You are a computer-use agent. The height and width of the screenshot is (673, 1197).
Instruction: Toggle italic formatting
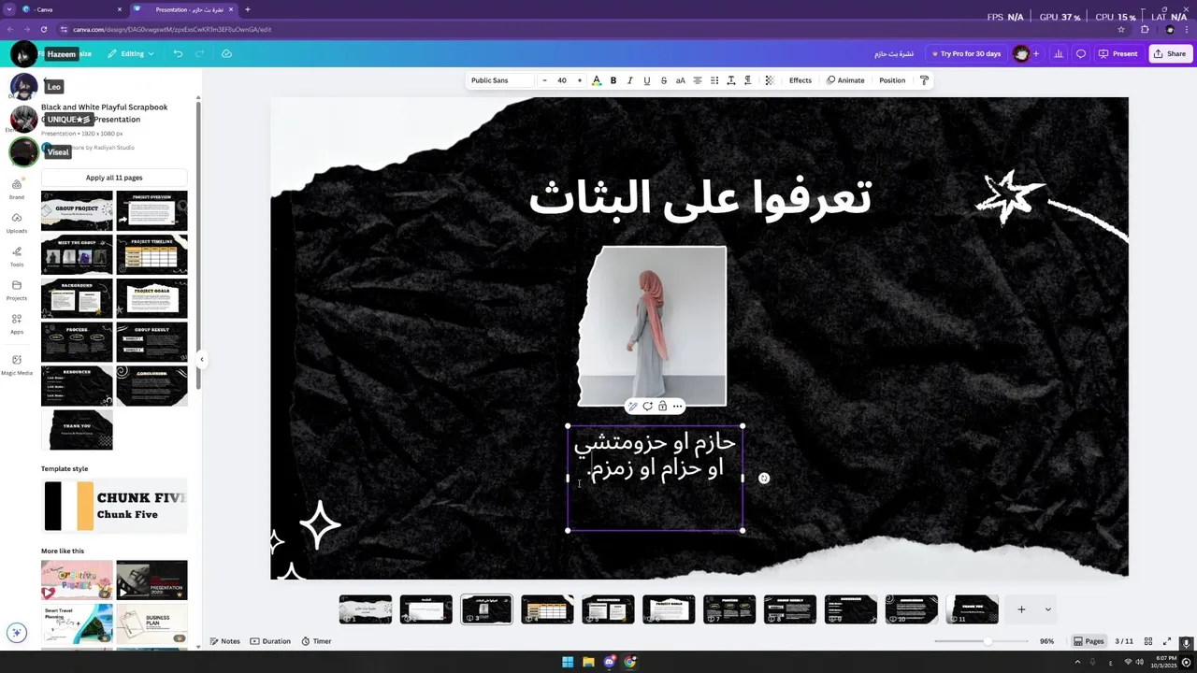pyautogui.click(x=629, y=80)
